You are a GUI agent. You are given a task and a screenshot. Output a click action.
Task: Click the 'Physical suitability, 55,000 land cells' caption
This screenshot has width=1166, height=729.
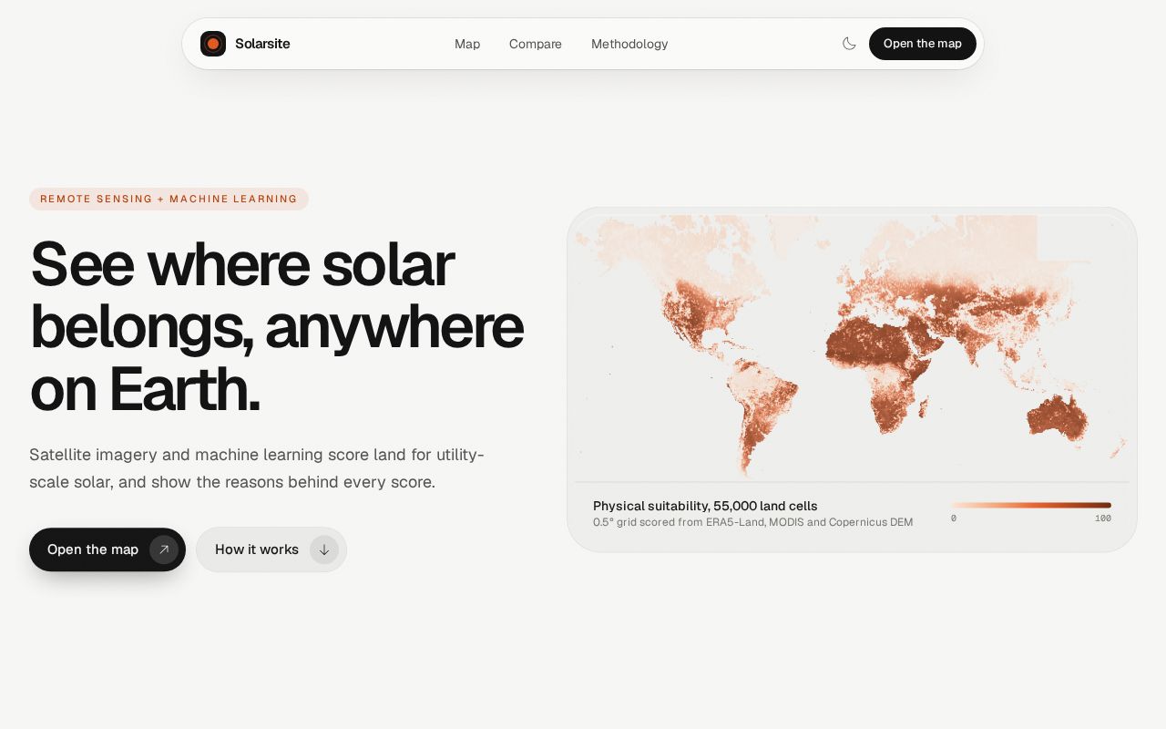(705, 506)
